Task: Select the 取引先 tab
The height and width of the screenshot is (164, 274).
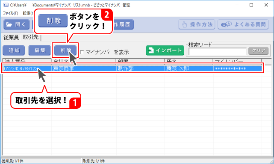Action: coord(31,37)
